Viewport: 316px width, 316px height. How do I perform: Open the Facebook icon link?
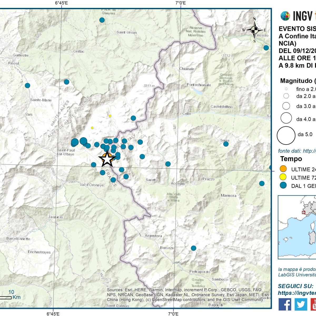(285, 304)
